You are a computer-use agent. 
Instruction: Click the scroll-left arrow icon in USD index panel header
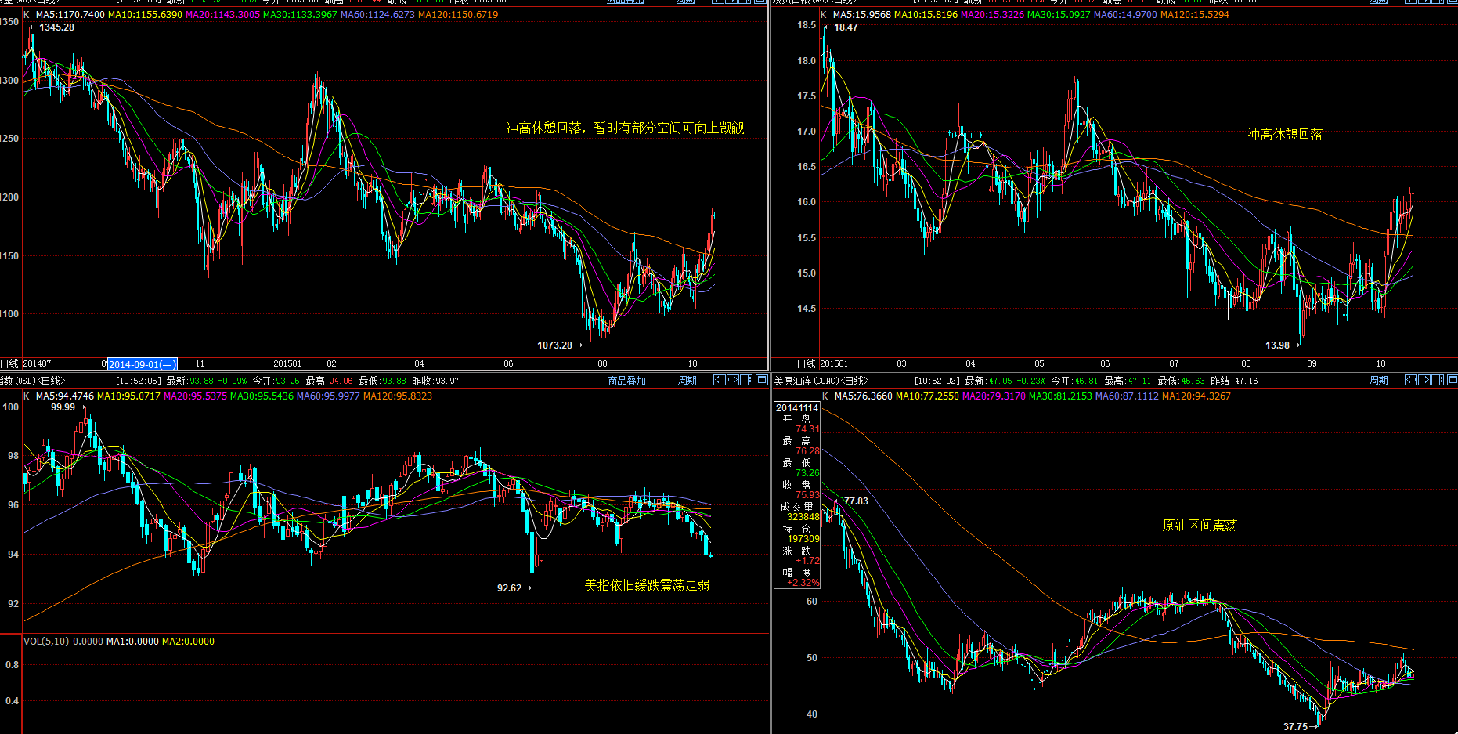(x=720, y=380)
